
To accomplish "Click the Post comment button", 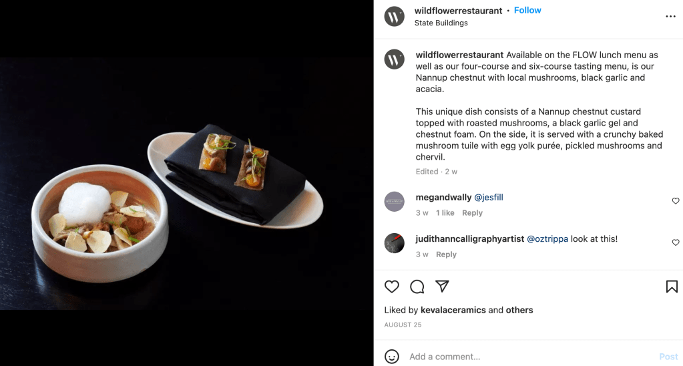I will 668,357.
